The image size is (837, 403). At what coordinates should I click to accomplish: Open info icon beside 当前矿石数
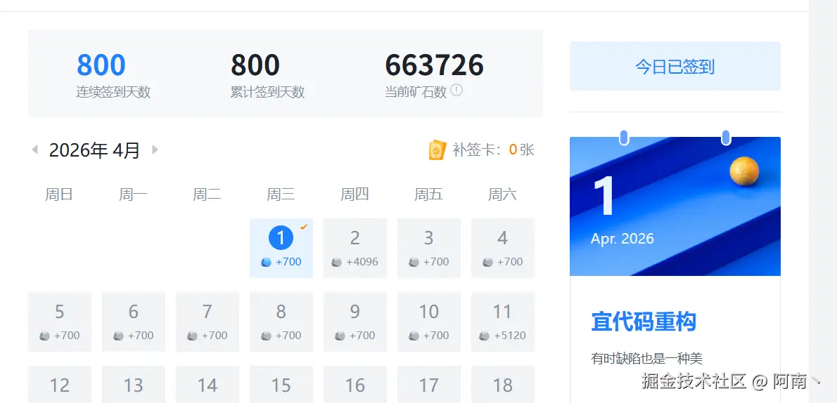[456, 90]
